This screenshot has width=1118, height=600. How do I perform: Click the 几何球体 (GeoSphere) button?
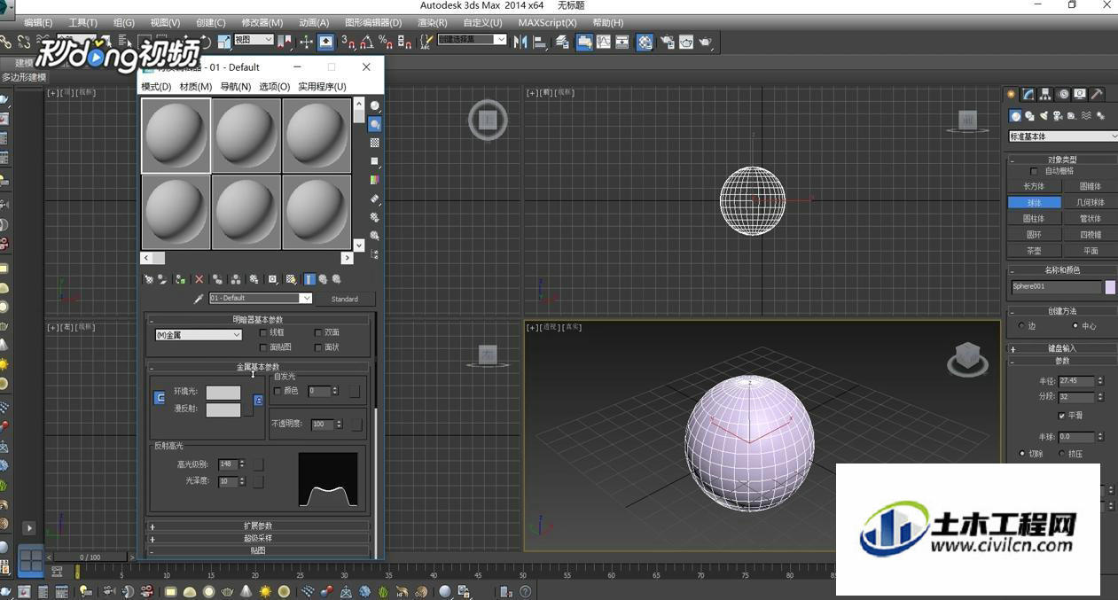click(1091, 203)
